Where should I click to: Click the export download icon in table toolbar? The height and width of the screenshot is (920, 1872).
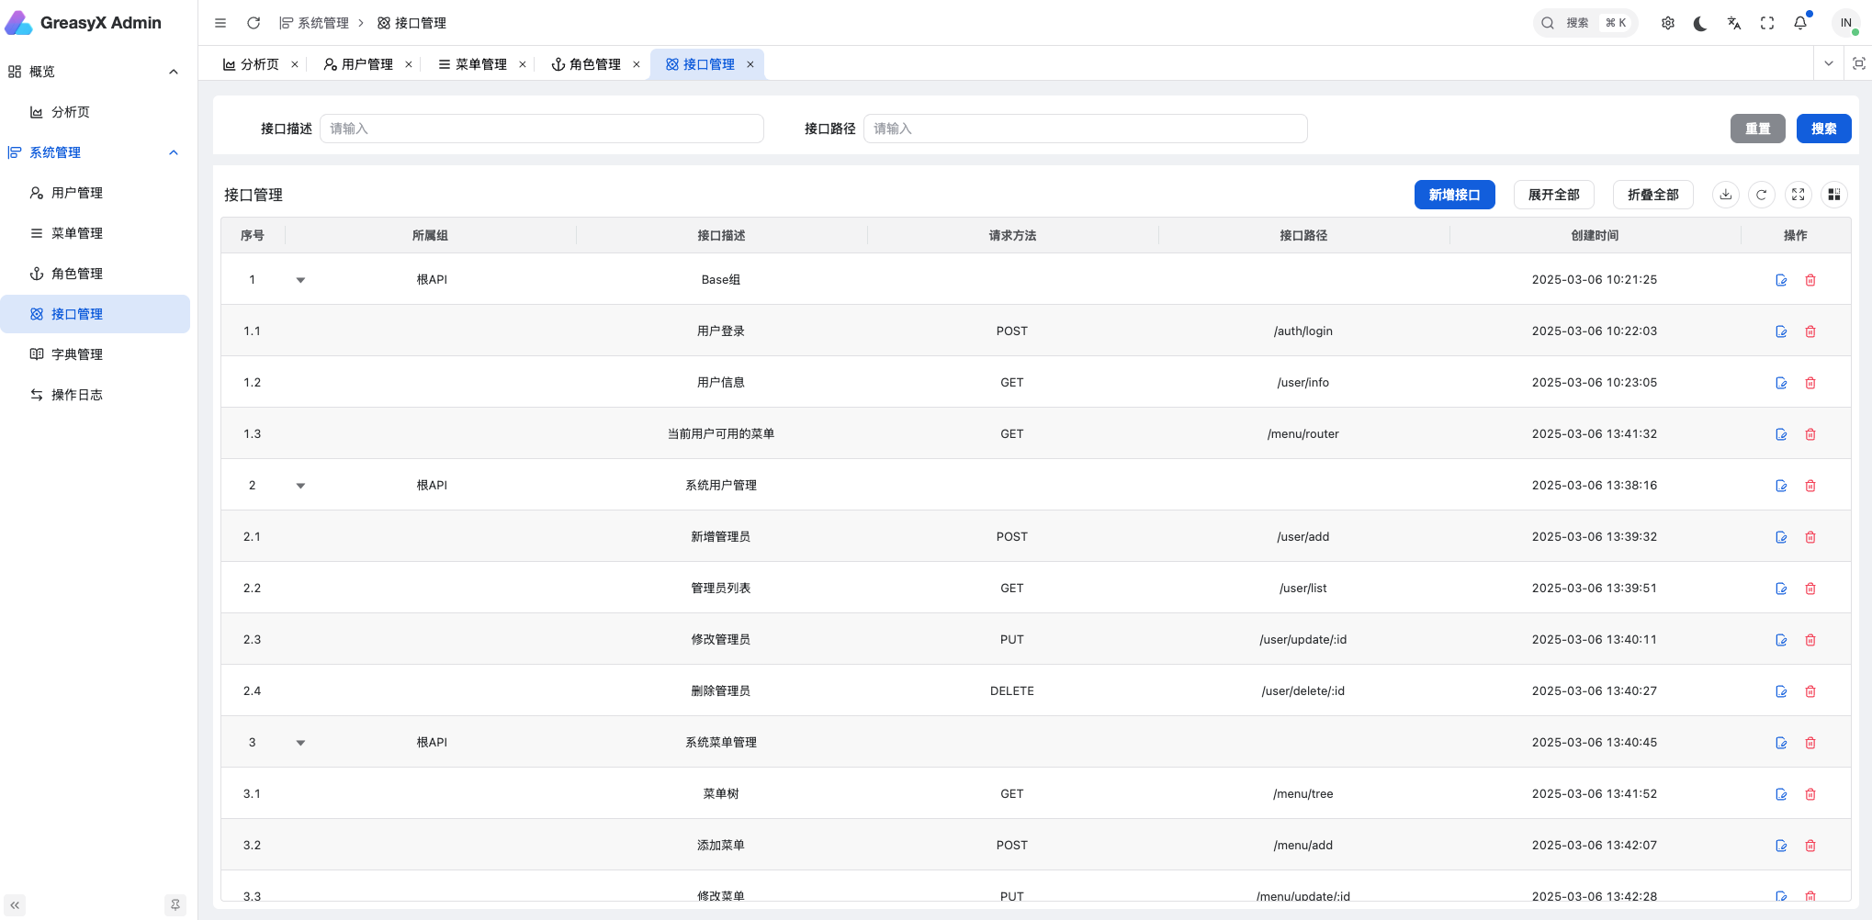(1726, 195)
